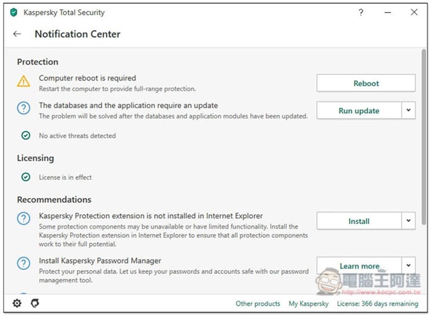This screenshot has height=316, width=431.
Task: Click the green check next to No active threats
Action: tap(26, 136)
